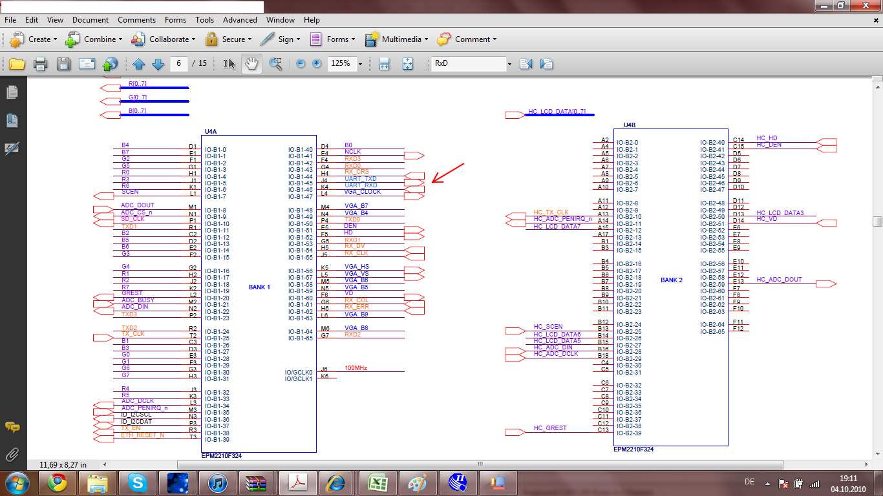Screen dimensions: 883x496
Task: Open the Attachments paperclip panel
Action: pos(12,455)
